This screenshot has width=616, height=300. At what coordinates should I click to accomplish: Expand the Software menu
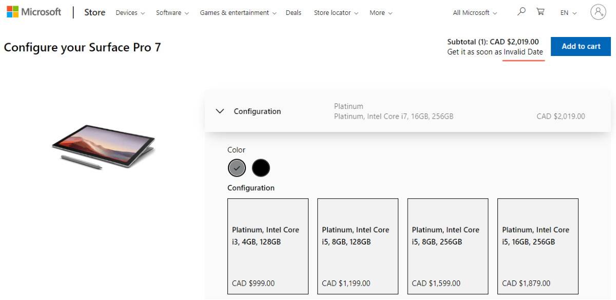(x=172, y=13)
